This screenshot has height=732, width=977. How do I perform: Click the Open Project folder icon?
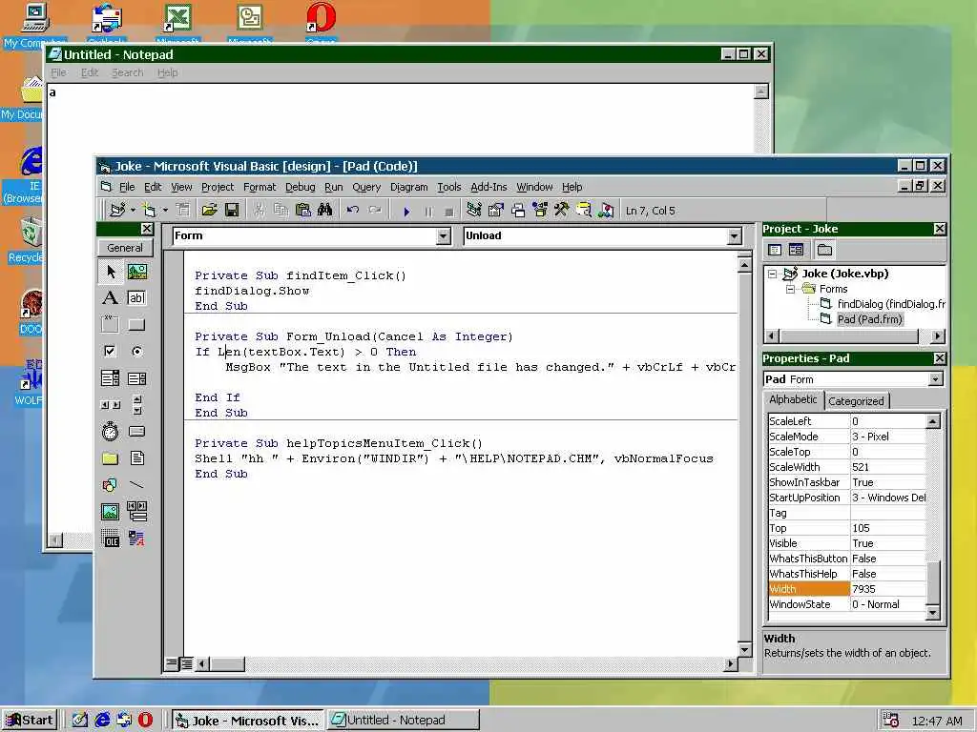[x=209, y=211]
